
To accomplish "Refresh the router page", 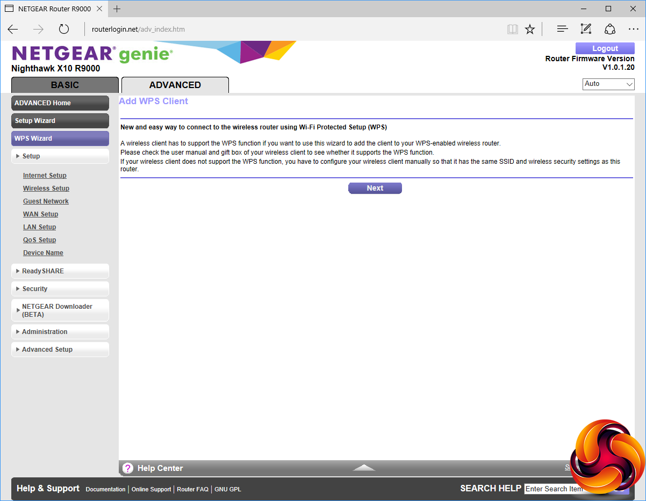I will point(64,29).
